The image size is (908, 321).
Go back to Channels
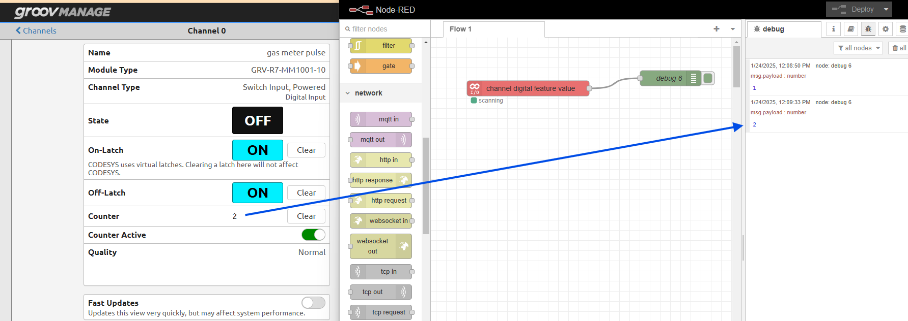[x=36, y=30]
